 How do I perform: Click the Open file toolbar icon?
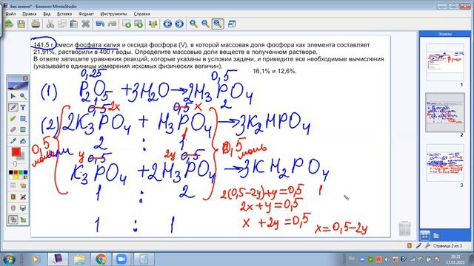(9, 24)
